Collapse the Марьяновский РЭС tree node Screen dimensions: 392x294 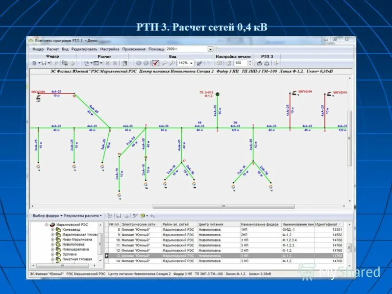tap(47, 225)
